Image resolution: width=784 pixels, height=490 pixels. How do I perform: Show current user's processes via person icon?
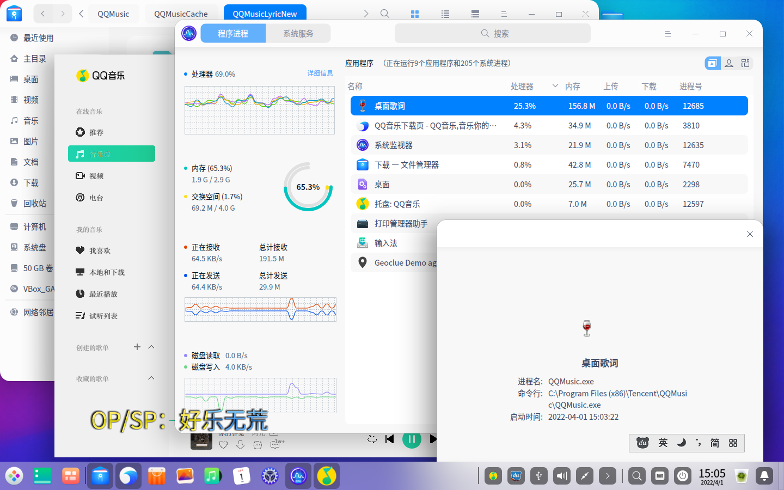[x=729, y=63]
